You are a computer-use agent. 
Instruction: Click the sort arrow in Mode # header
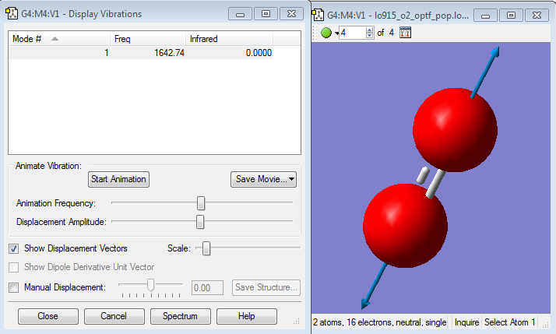(55, 39)
